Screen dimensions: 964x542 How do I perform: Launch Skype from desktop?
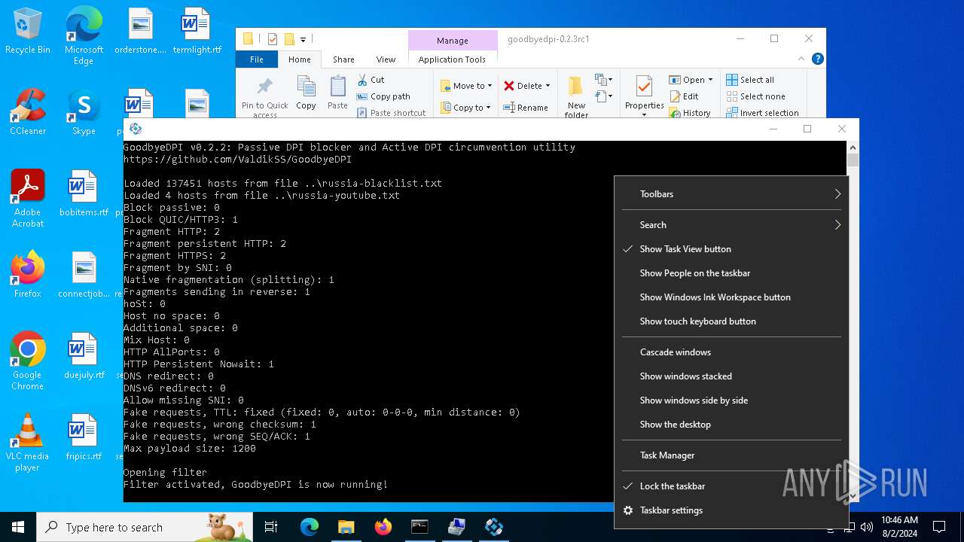tap(84, 113)
